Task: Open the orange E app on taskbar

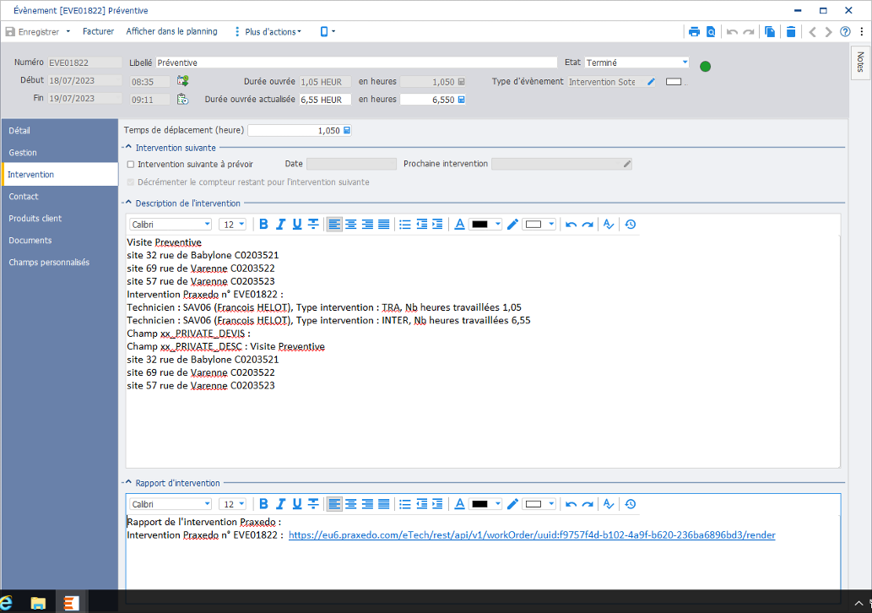Action: point(71,602)
